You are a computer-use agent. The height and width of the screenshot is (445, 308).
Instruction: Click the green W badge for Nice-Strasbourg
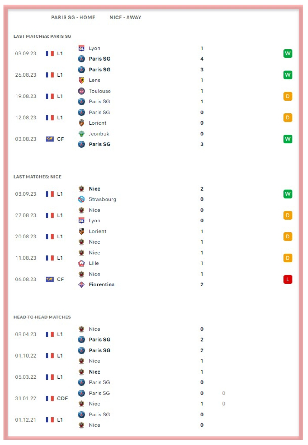(288, 194)
